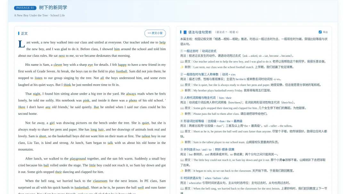Click the PASSAGE 01 badge
The image size is (346, 194).
[x=25, y=8]
